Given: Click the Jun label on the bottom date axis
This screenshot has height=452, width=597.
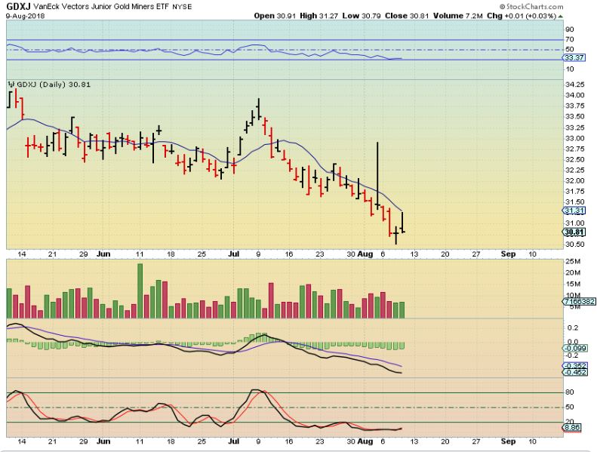Looking at the screenshot, I should [103, 441].
